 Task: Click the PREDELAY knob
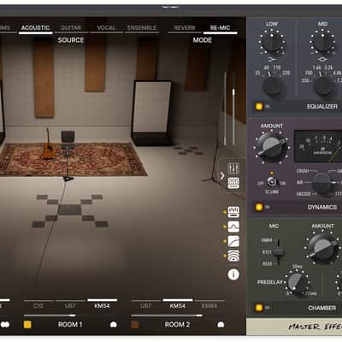[x=297, y=282]
